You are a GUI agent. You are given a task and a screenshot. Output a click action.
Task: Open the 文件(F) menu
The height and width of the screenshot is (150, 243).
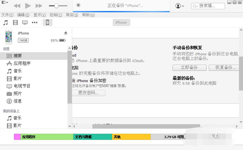coord(8,15)
